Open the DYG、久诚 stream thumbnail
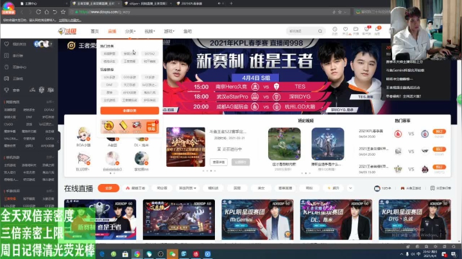This screenshot has height=259, width=462. [x=415, y=219]
